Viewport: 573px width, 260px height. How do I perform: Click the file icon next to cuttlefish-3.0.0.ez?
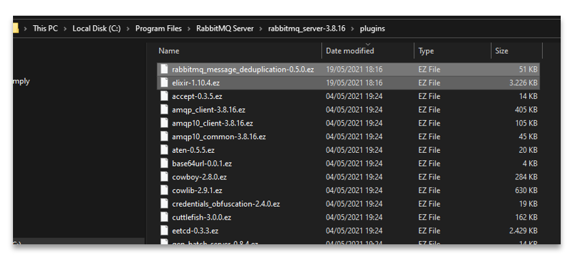coord(165,217)
